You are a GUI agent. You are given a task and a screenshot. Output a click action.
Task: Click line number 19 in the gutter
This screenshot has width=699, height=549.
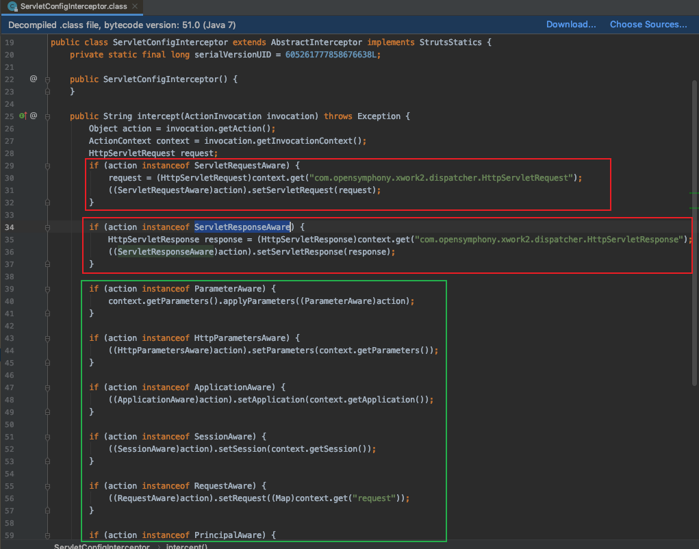[x=10, y=42]
